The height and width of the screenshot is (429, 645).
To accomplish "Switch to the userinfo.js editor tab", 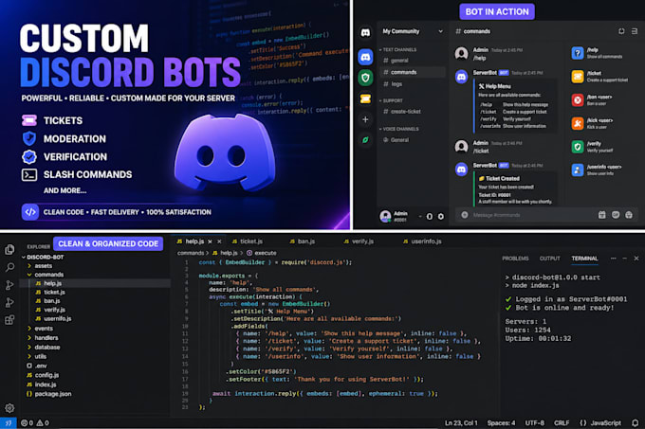I will click(422, 241).
